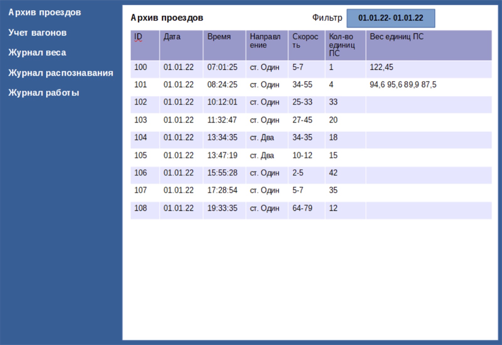This screenshot has height=345, width=502.
Task: Click speed value 34-55
Action: (x=302, y=85)
